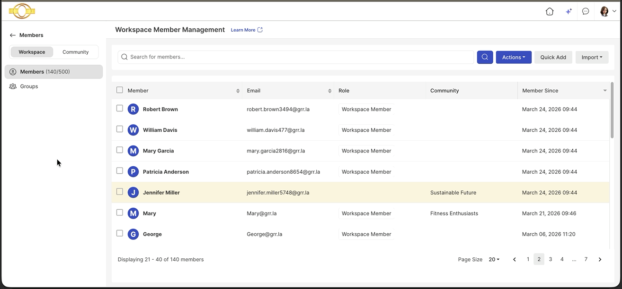Click Mary Garcia's Workspace Member role badge
This screenshot has height=289, width=622.
[366, 151]
